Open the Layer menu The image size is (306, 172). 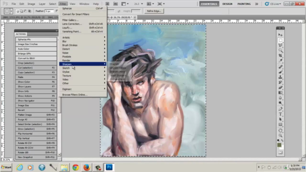pos(42,4)
